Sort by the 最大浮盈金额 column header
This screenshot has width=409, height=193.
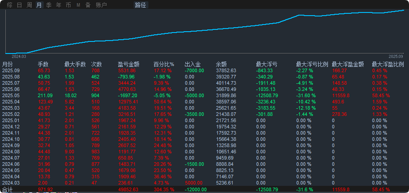coord(348,64)
